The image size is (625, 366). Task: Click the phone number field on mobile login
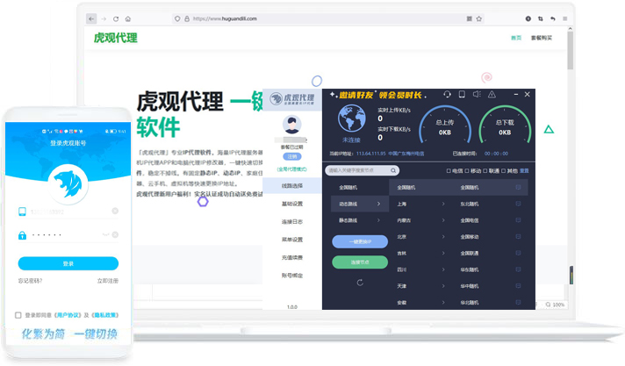(68, 212)
